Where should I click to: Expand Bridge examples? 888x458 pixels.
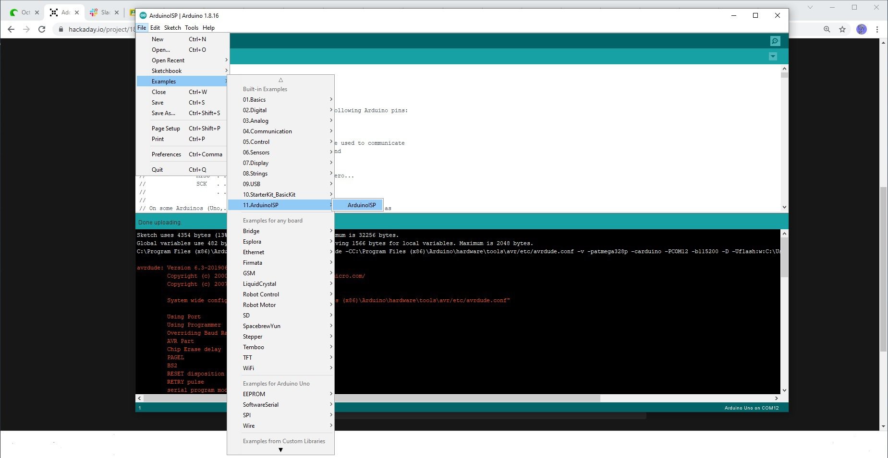point(280,231)
